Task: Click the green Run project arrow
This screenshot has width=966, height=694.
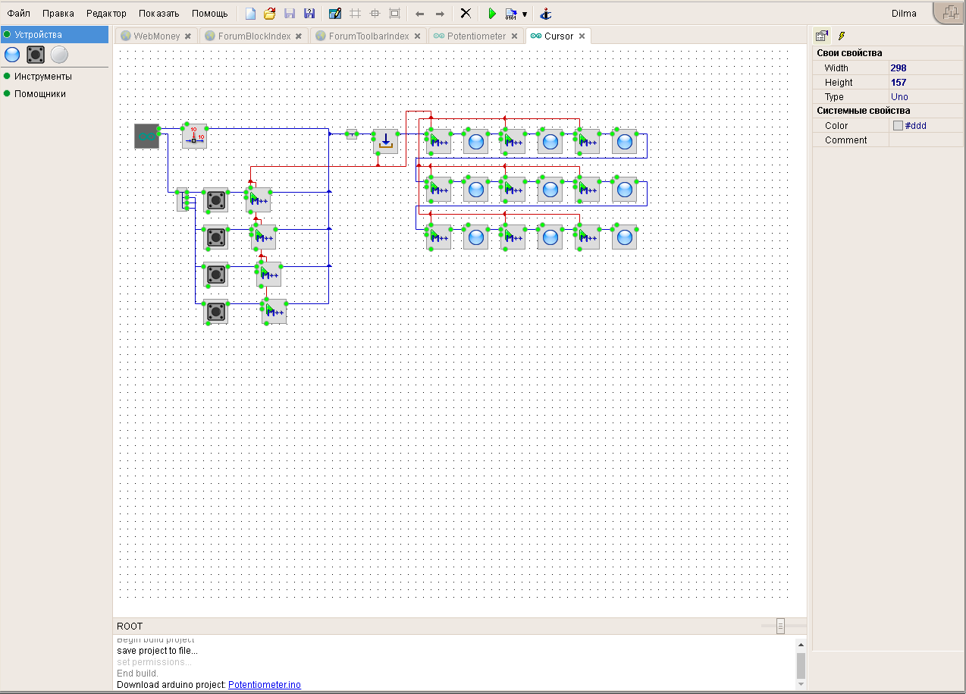Action: [491, 14]
